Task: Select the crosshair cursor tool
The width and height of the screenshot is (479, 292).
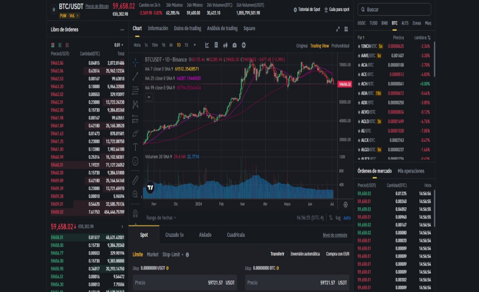Action: click(x=135, y=62)
